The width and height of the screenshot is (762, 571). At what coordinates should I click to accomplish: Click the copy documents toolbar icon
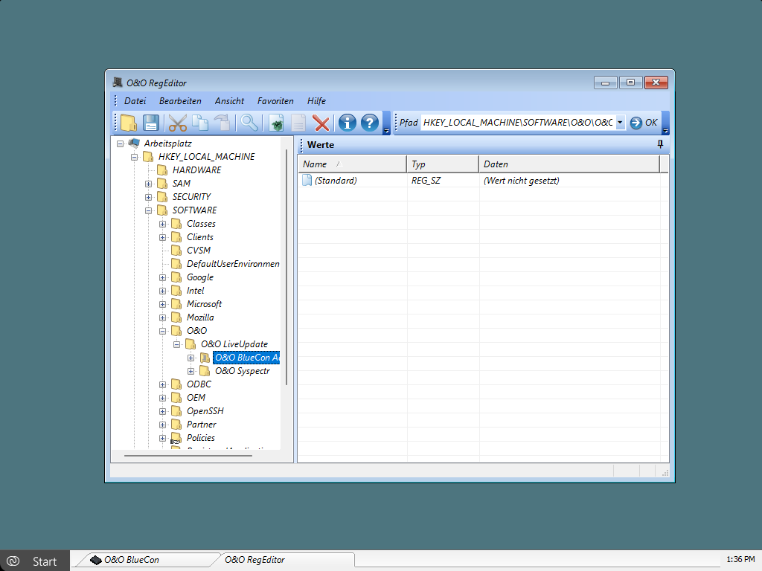point(200,123)
